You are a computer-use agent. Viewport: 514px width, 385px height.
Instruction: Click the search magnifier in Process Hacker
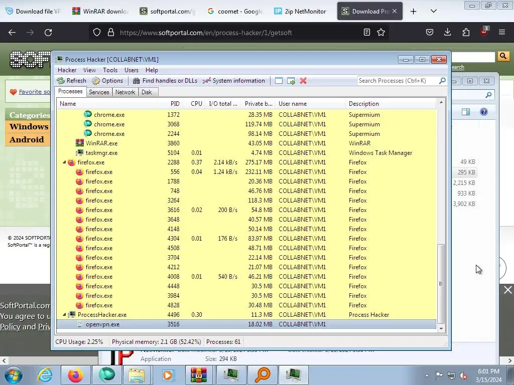click(442, 81)
